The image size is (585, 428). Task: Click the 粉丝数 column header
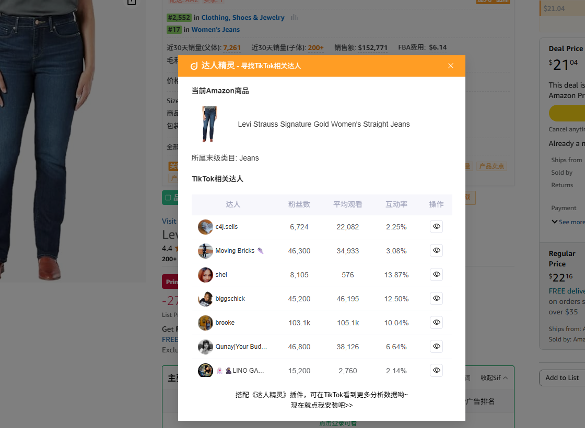click(x=299, y=204)
